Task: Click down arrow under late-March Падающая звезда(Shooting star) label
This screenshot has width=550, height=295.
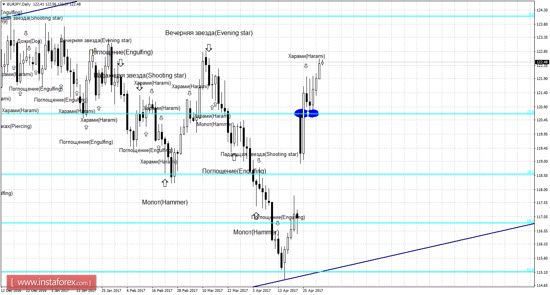Action: [x=258, y=160]
